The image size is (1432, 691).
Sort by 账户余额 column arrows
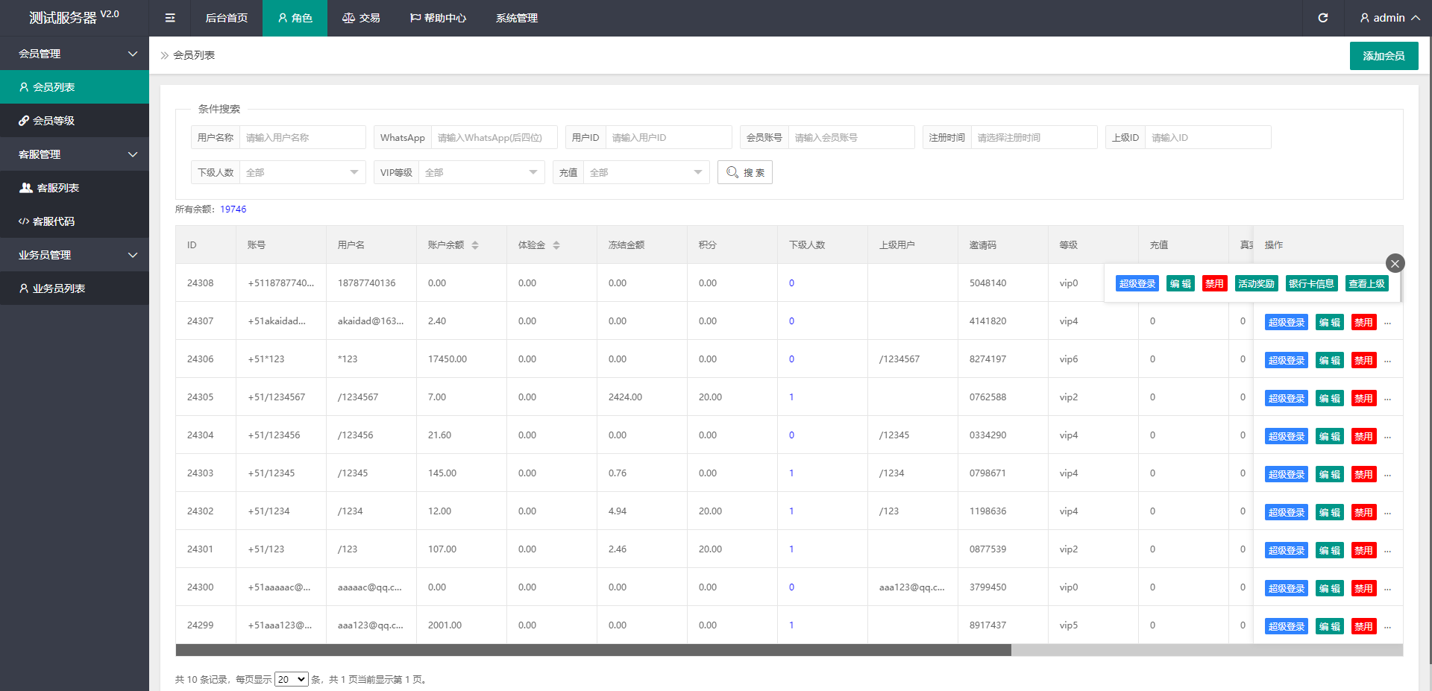tap(475, 245)
